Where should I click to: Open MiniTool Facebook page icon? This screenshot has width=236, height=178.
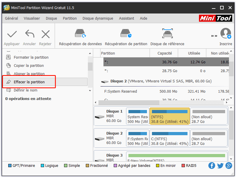tap(212, 166)
